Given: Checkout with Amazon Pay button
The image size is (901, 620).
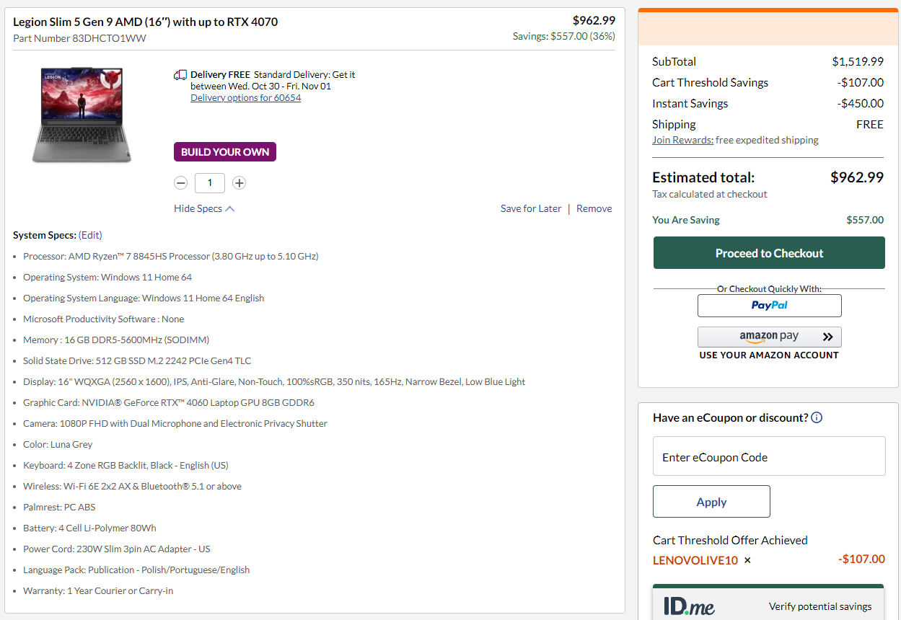Looking at the screenshot, I should (769, 337).
